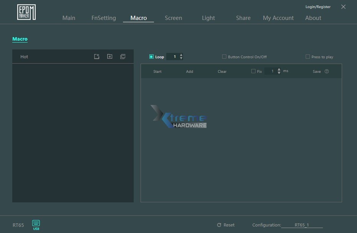357x233 pixels.
Task: Click the Reset configuration icon
Action: (220, 225)
